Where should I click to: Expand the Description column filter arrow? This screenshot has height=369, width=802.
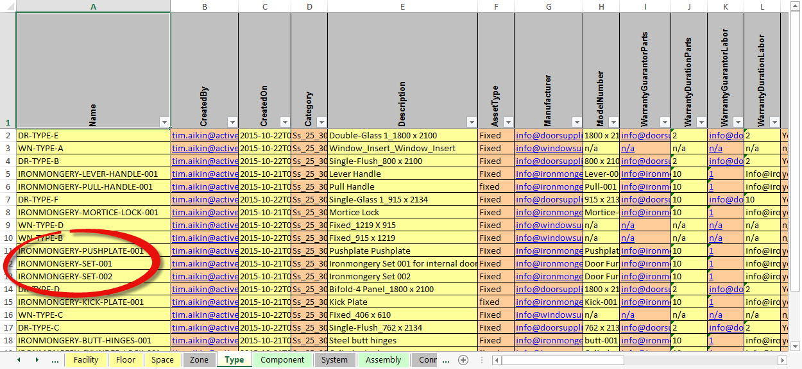471,122
